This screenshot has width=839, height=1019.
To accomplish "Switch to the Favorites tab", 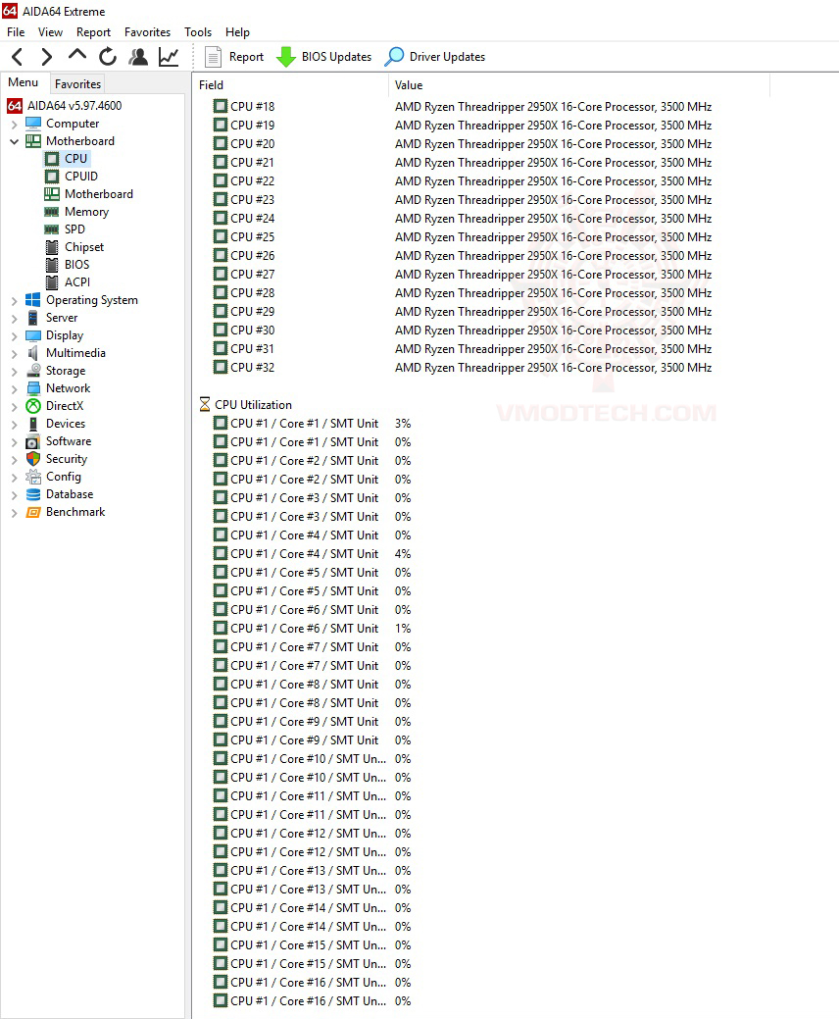I will click(x=78, y=83).
